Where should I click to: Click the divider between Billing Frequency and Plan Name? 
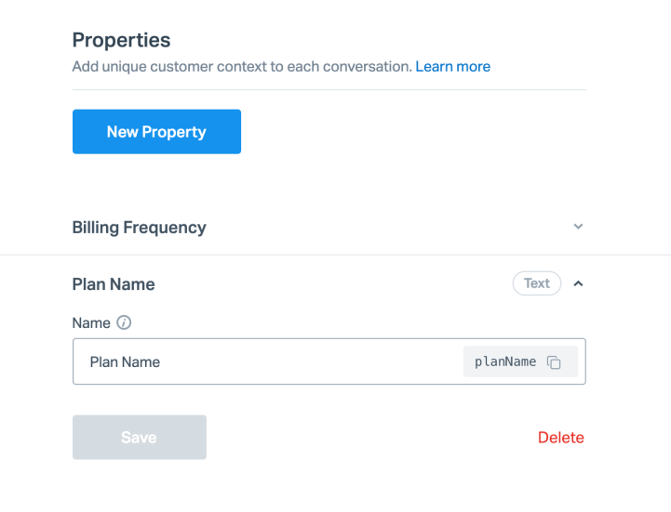pos(335,255)
